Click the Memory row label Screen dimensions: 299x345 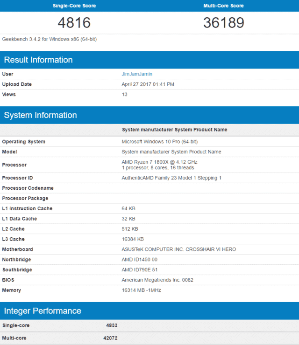[x=12, y=290]
